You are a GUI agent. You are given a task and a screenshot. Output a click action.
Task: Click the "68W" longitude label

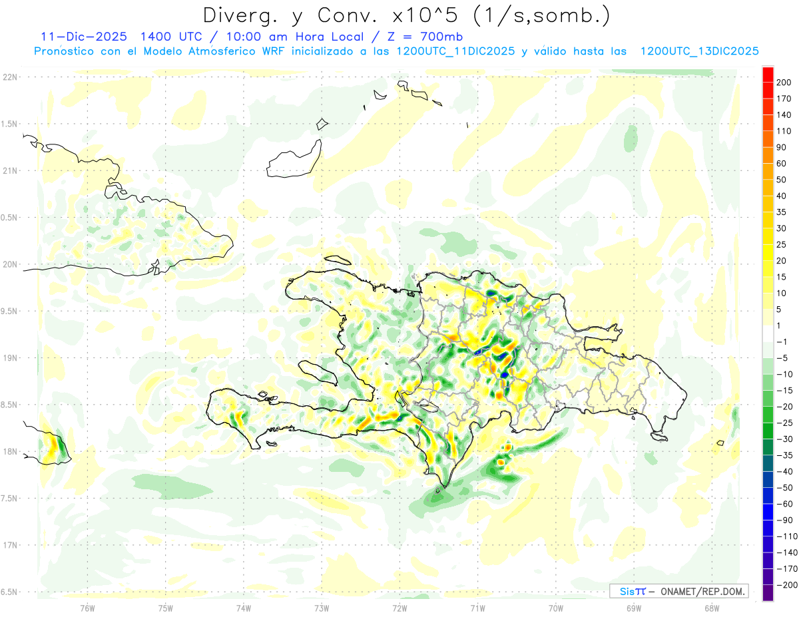click(711, 608)
